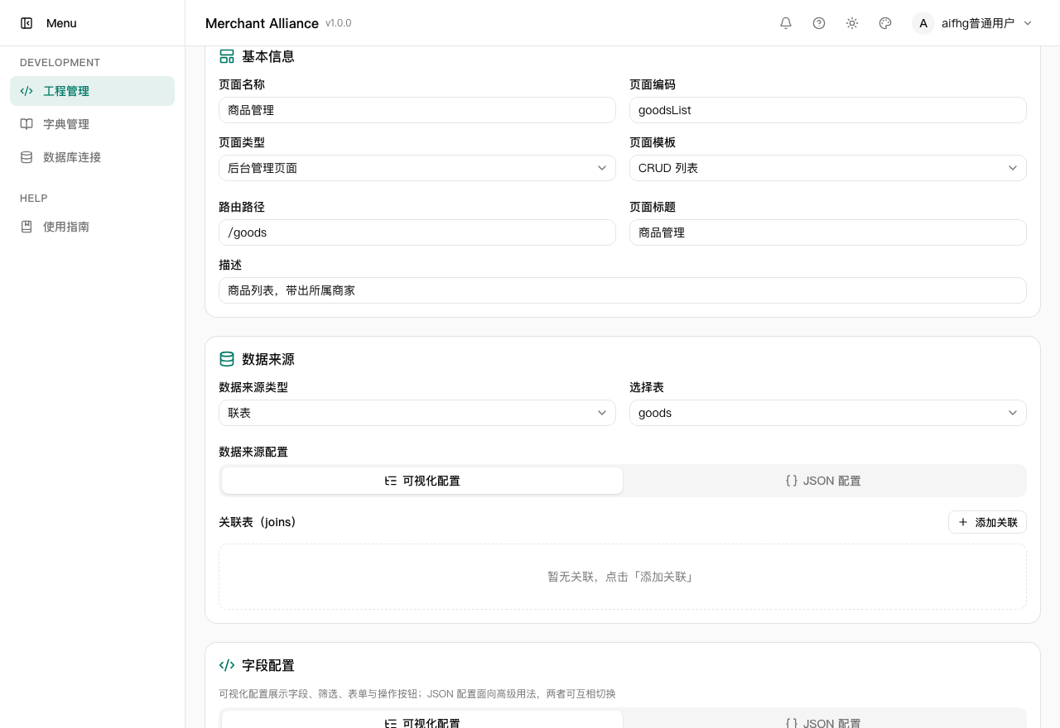The width and height of the screenshot is (1060, 728).
Task: Open 选择表 dropdown showing goods
Action: pyautogui.click(x=828, y=413)
